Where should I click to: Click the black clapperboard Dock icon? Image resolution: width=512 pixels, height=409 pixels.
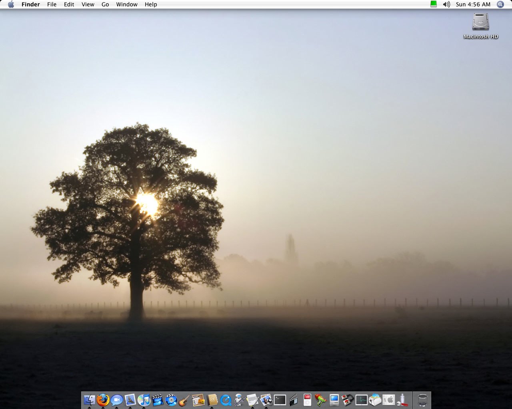[293, 400]
